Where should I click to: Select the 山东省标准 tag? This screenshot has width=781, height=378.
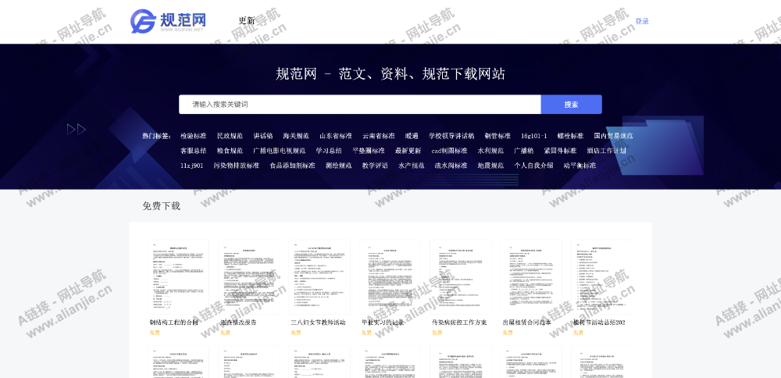coord(336,135)
